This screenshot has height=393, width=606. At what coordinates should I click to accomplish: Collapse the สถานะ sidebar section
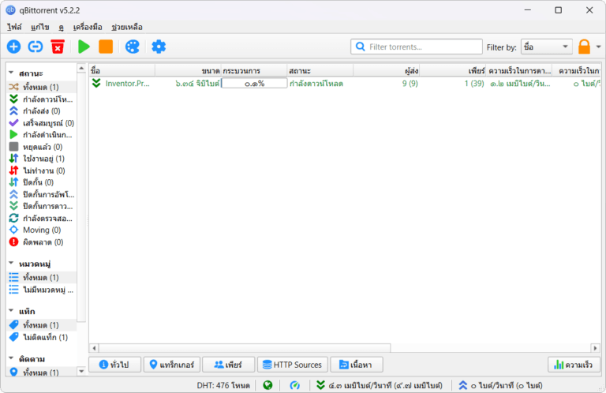[11, 73]
